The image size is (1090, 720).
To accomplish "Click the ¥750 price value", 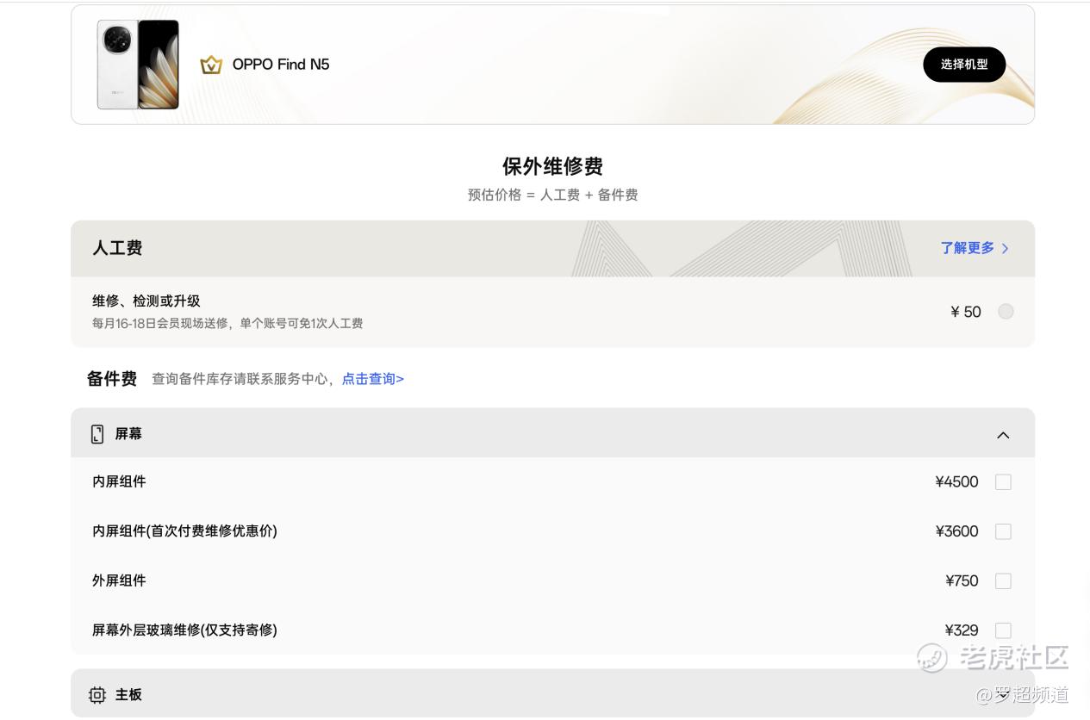I will click(962, 581).
